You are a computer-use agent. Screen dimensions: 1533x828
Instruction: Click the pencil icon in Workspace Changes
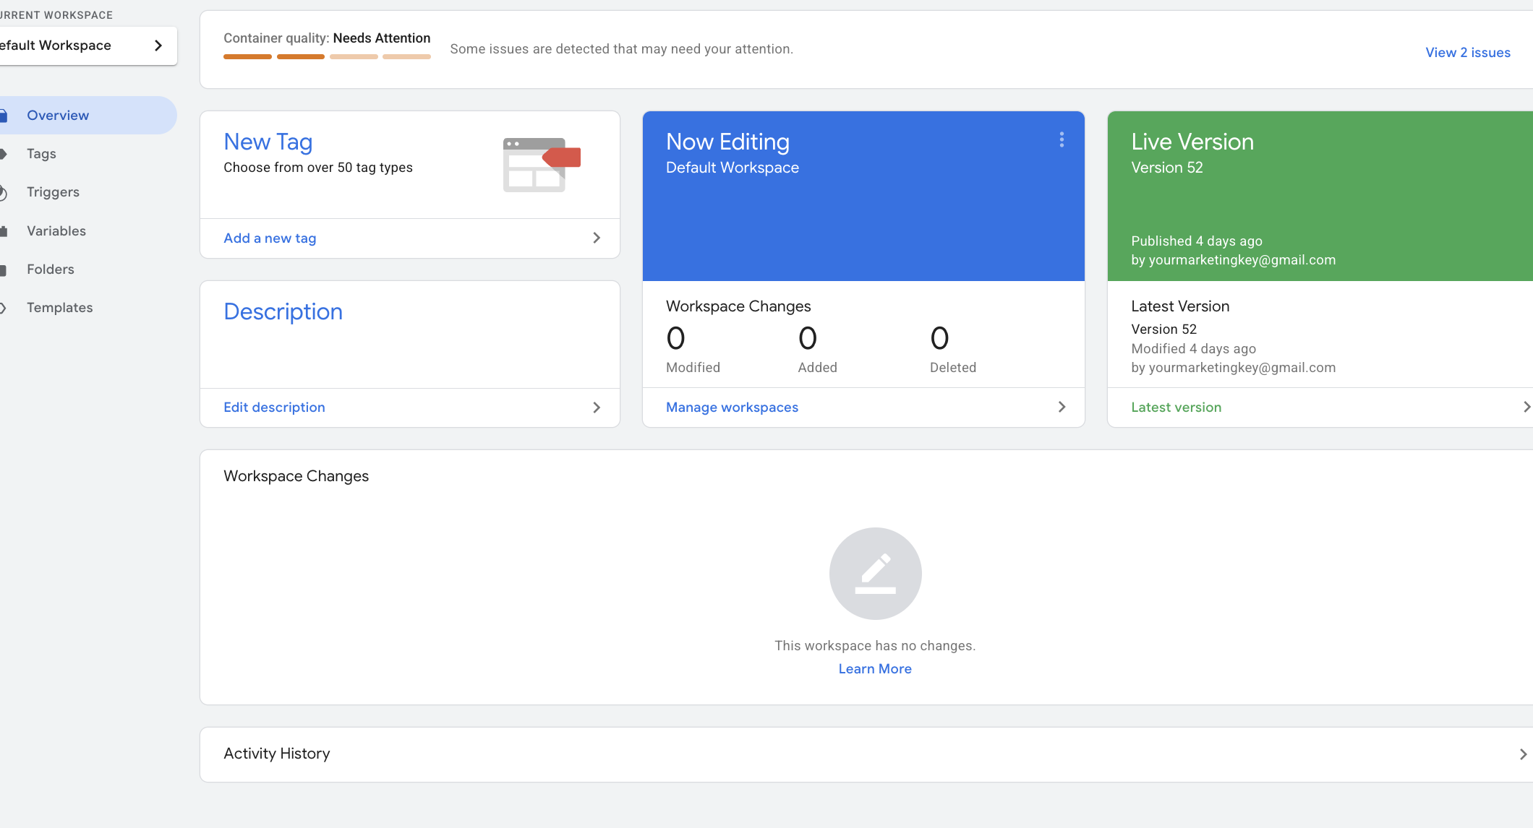click(x=875, y=574)
